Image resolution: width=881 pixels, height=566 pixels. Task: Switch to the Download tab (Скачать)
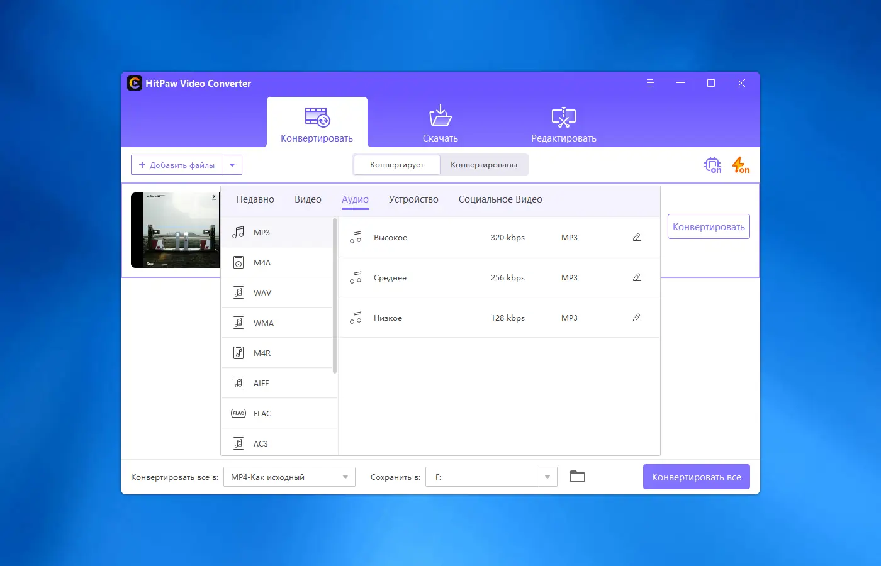pos(441,123)
